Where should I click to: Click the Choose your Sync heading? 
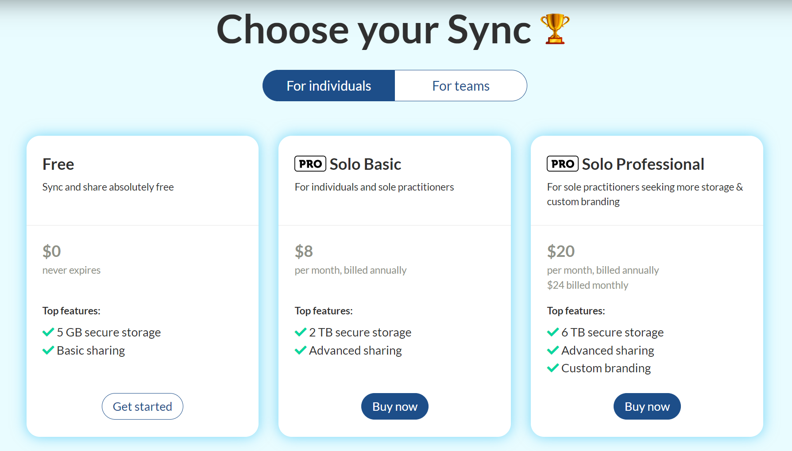click(374, 30)
